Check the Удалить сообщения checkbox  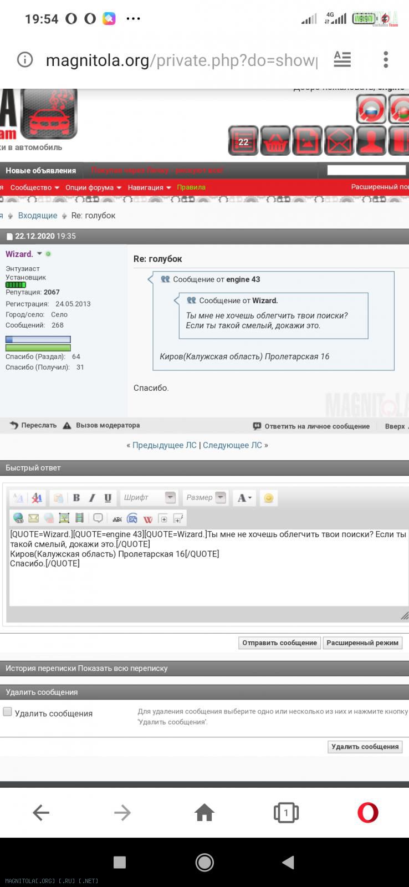(8, 712)
